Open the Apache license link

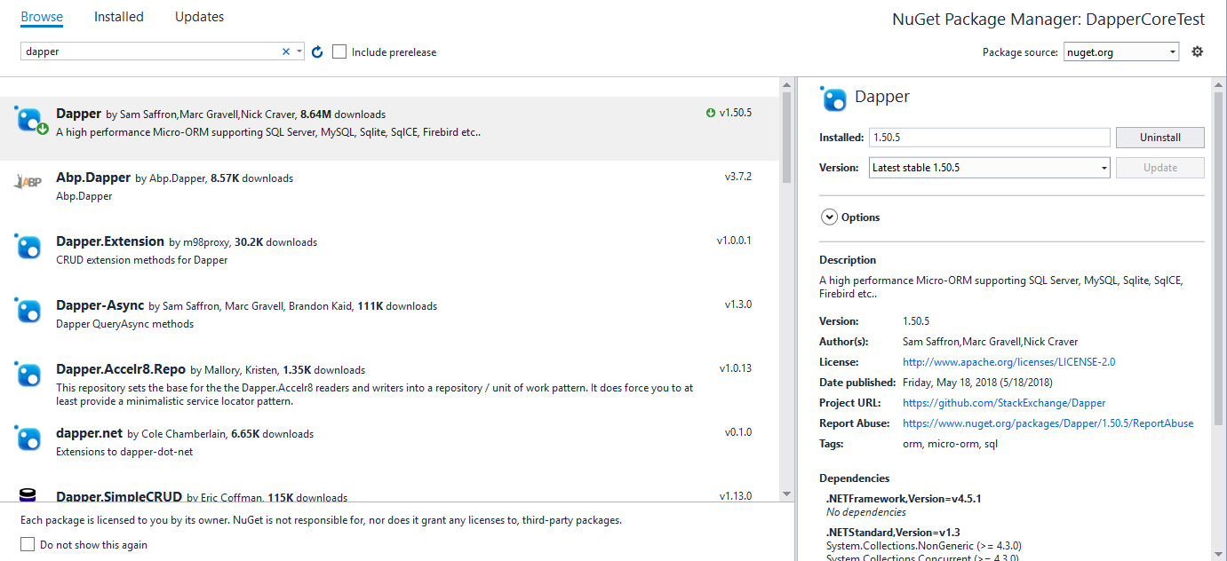click(1008, 361)
